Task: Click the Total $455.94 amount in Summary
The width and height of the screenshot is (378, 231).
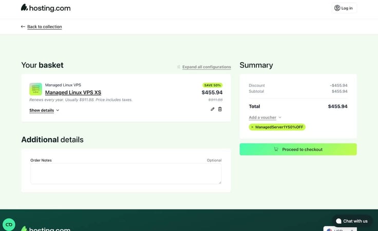Action: coord(337,106)
